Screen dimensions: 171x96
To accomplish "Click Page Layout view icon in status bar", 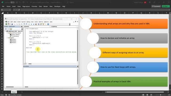I will coord(147,95).
